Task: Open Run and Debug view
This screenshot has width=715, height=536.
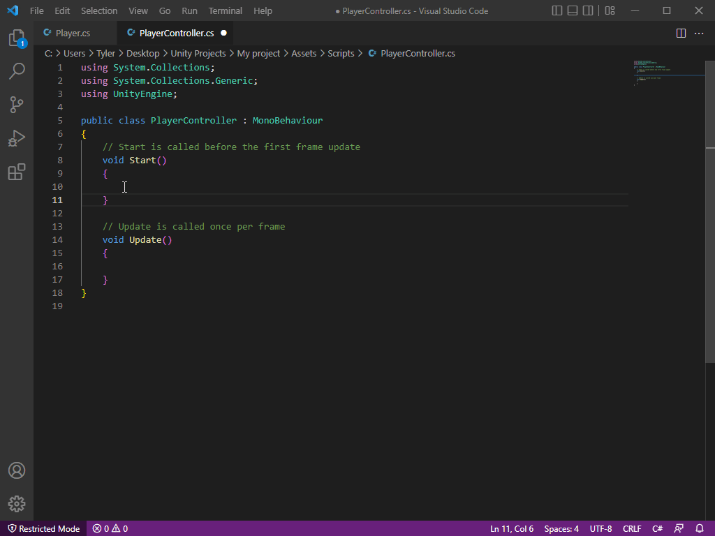Action: pyautogui.click(x=17, y=139)
